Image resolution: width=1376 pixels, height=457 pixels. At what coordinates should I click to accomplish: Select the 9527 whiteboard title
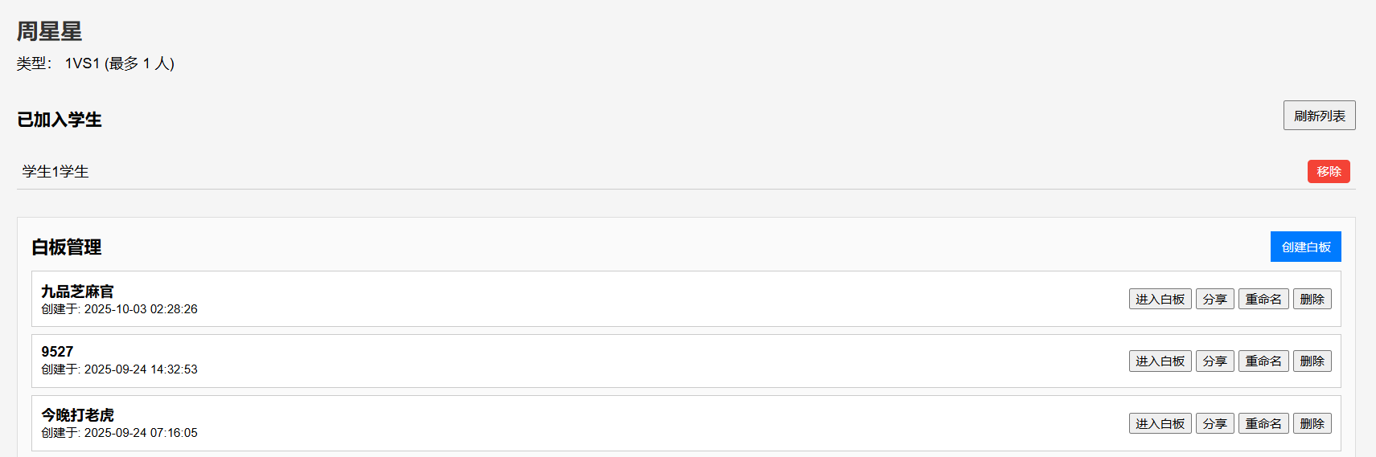[x=57, y=352]
